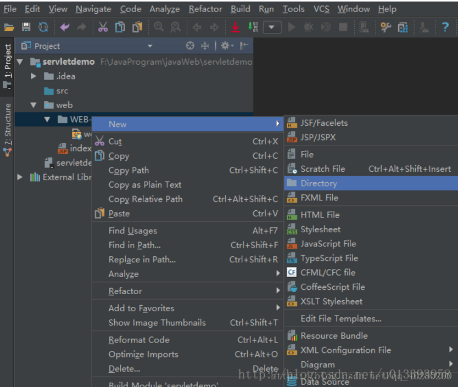Click the Forward navigation arrow icon
Image resolution: width=458 pixels, height=387 pixels.
click(214, 27)
